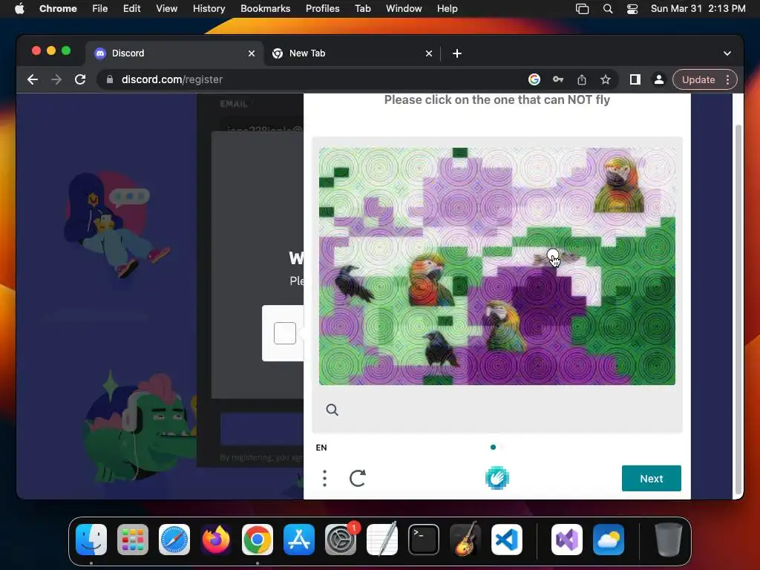Open TextEdit from the Dock
This screenshot has height=570, width=760.
[x=382, y=540]
